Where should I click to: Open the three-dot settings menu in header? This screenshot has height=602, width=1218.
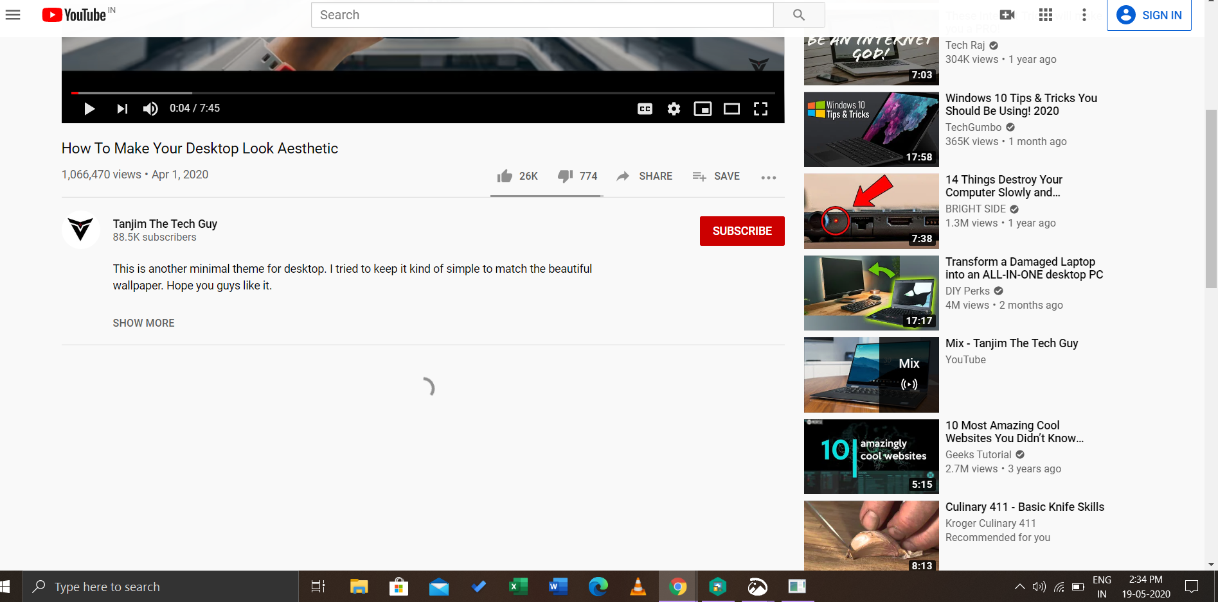(1084, 15)
